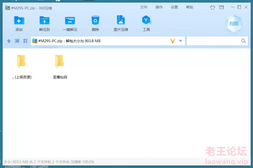253x168 pixels.
Task: Click the magnifier search icon
Action: (x=243, y=41)
